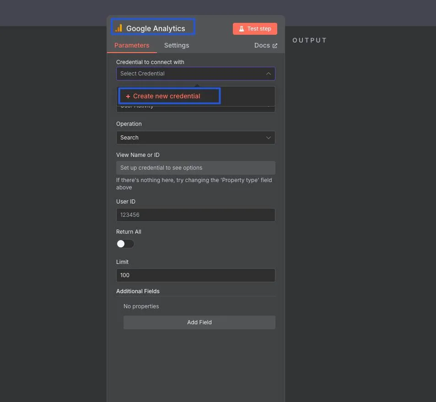Viewport: 436px width, 402px height.
Task: Choose Create new credential option
Action: pos(167,96)
